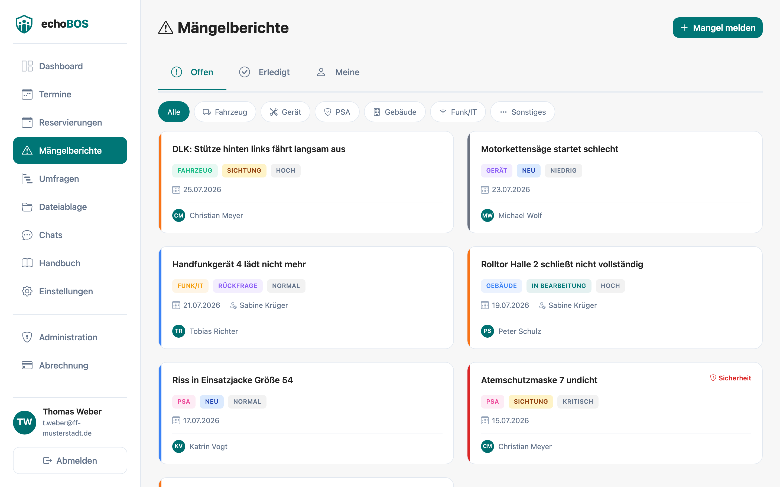Screen dimensions: 780x487
Task: Click the Chats speech bubble icon
Action: [27, 235]
